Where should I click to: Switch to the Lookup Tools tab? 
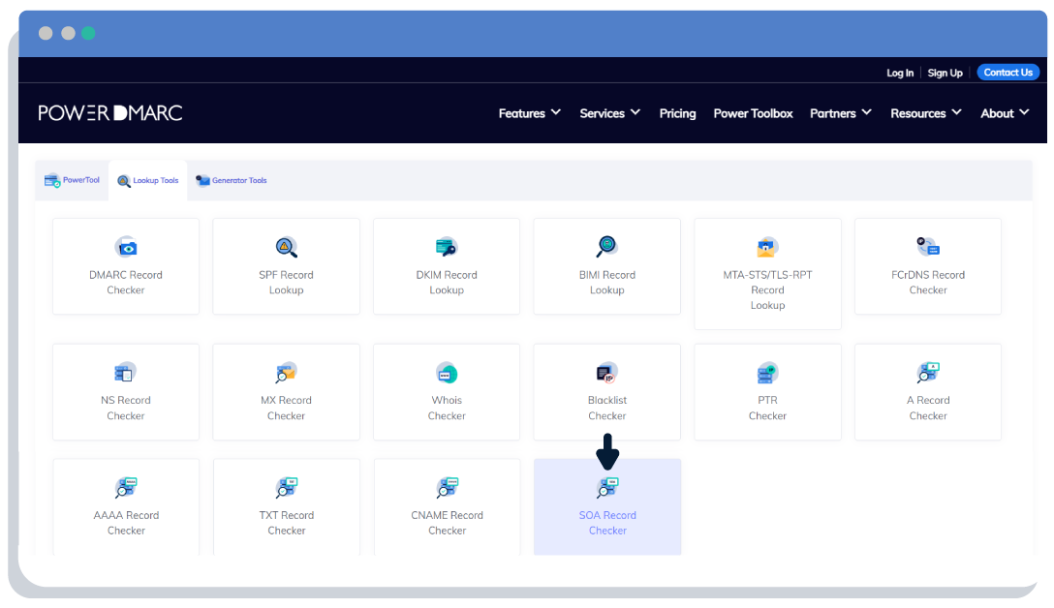click(148, 181)
